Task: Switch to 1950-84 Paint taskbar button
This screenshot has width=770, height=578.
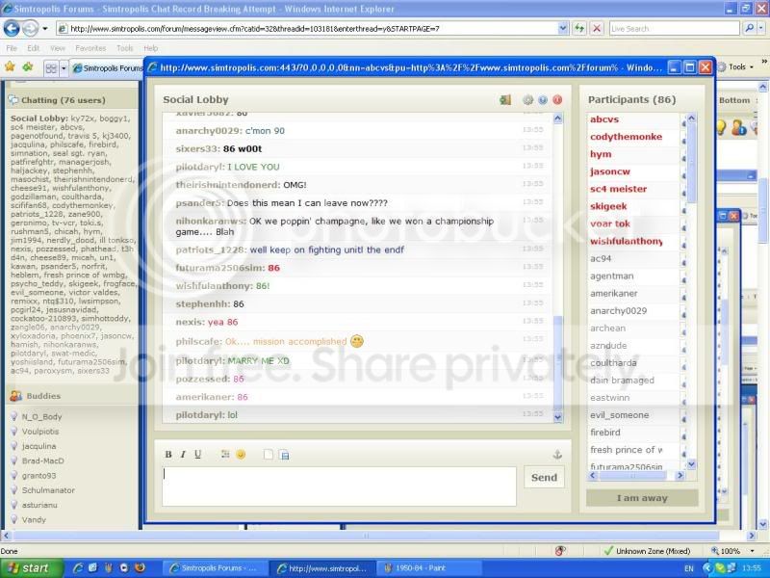Action: coord(427,568)
